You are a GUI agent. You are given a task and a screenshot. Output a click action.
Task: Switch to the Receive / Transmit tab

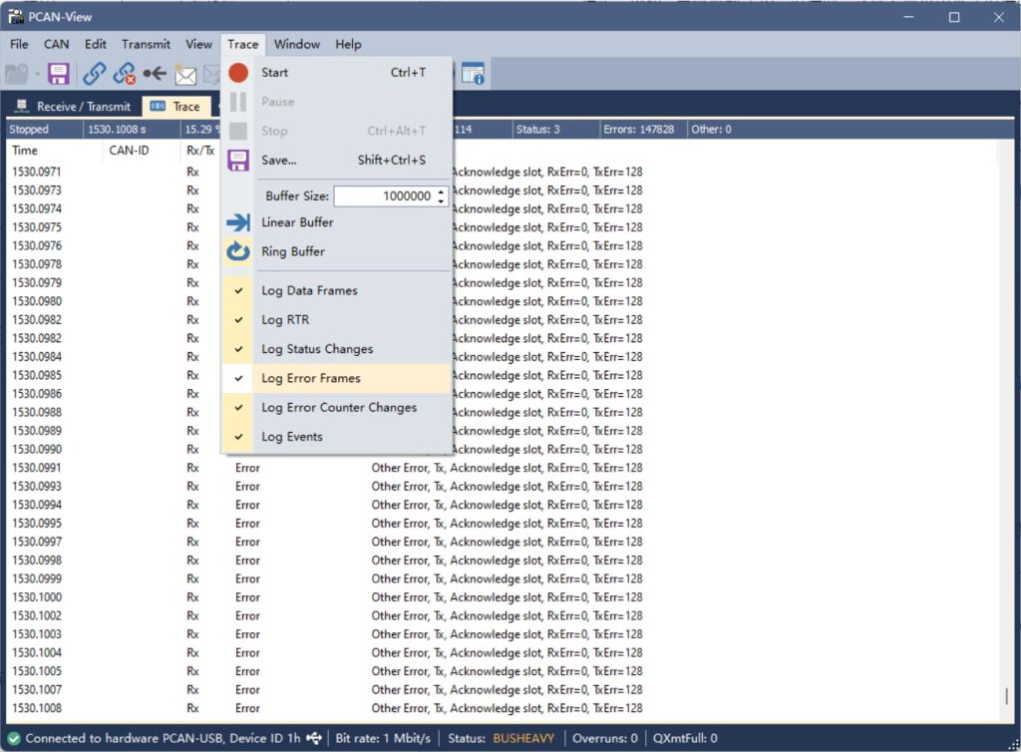(x=73, y=106)
